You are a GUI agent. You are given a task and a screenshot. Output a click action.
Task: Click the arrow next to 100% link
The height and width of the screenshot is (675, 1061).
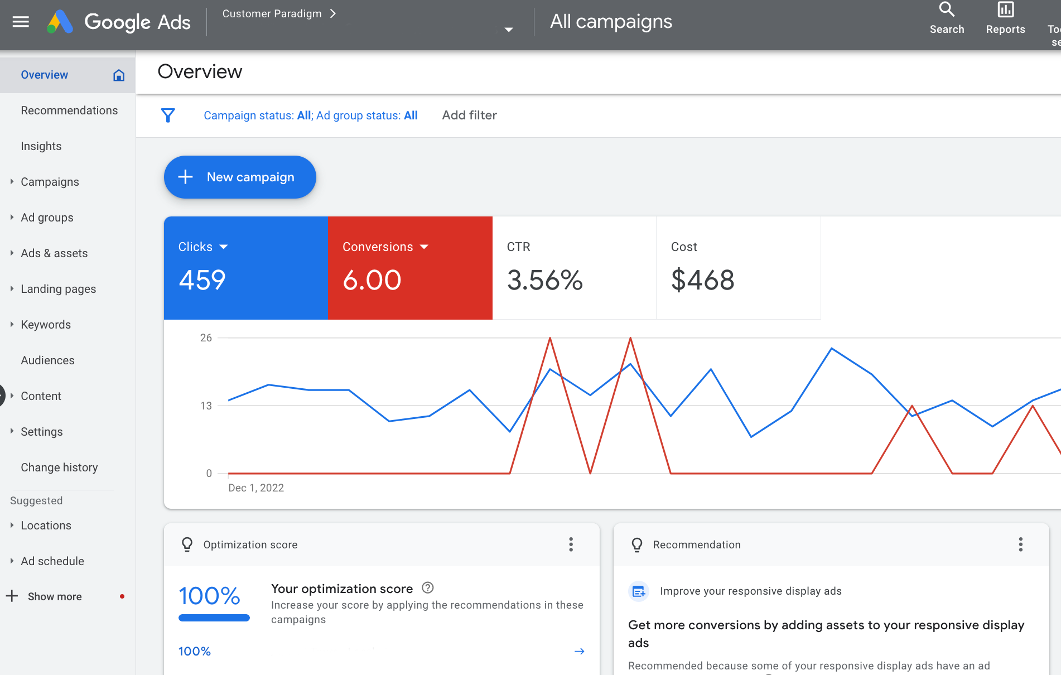click(x=579, y=651)
